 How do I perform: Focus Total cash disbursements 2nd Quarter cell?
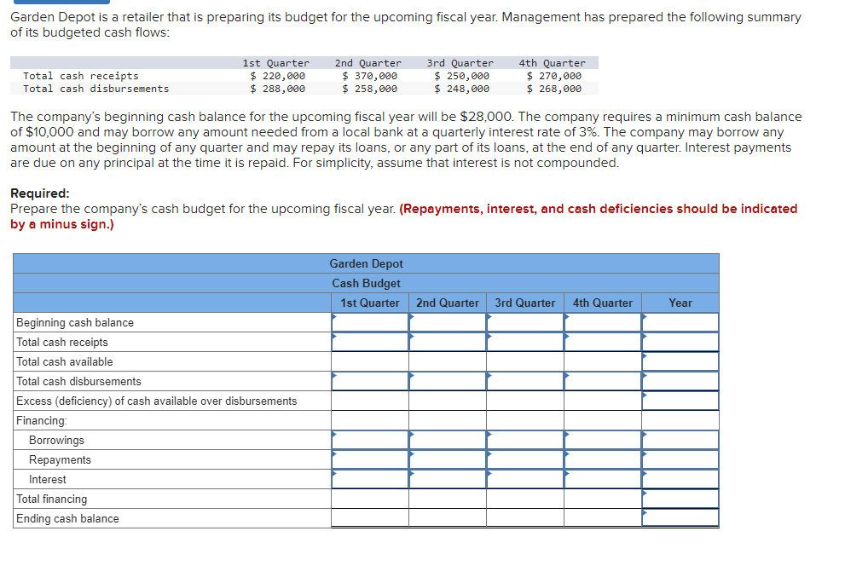[x=448, y=381]
